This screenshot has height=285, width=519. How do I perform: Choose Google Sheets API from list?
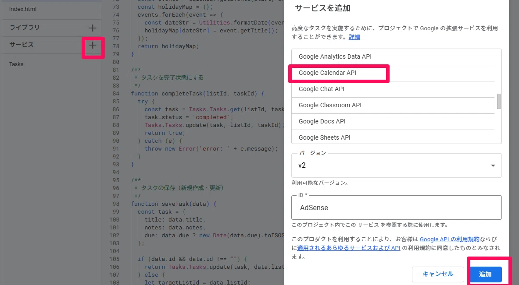(393, 137)
